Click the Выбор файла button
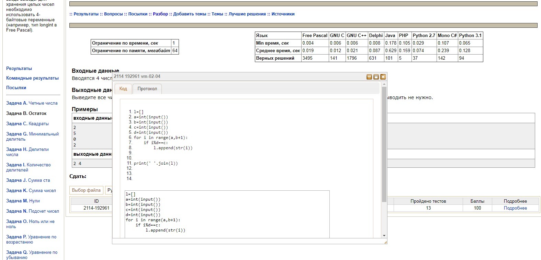The image size is (541, 260). pos(86,190)
